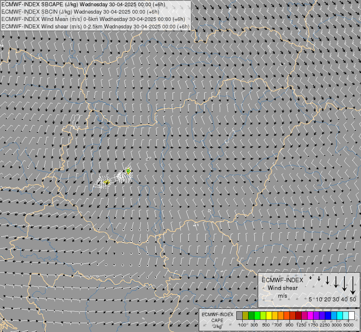
Task: Click the '5' wind shear scale label
Action: click(x=310, y=299)
